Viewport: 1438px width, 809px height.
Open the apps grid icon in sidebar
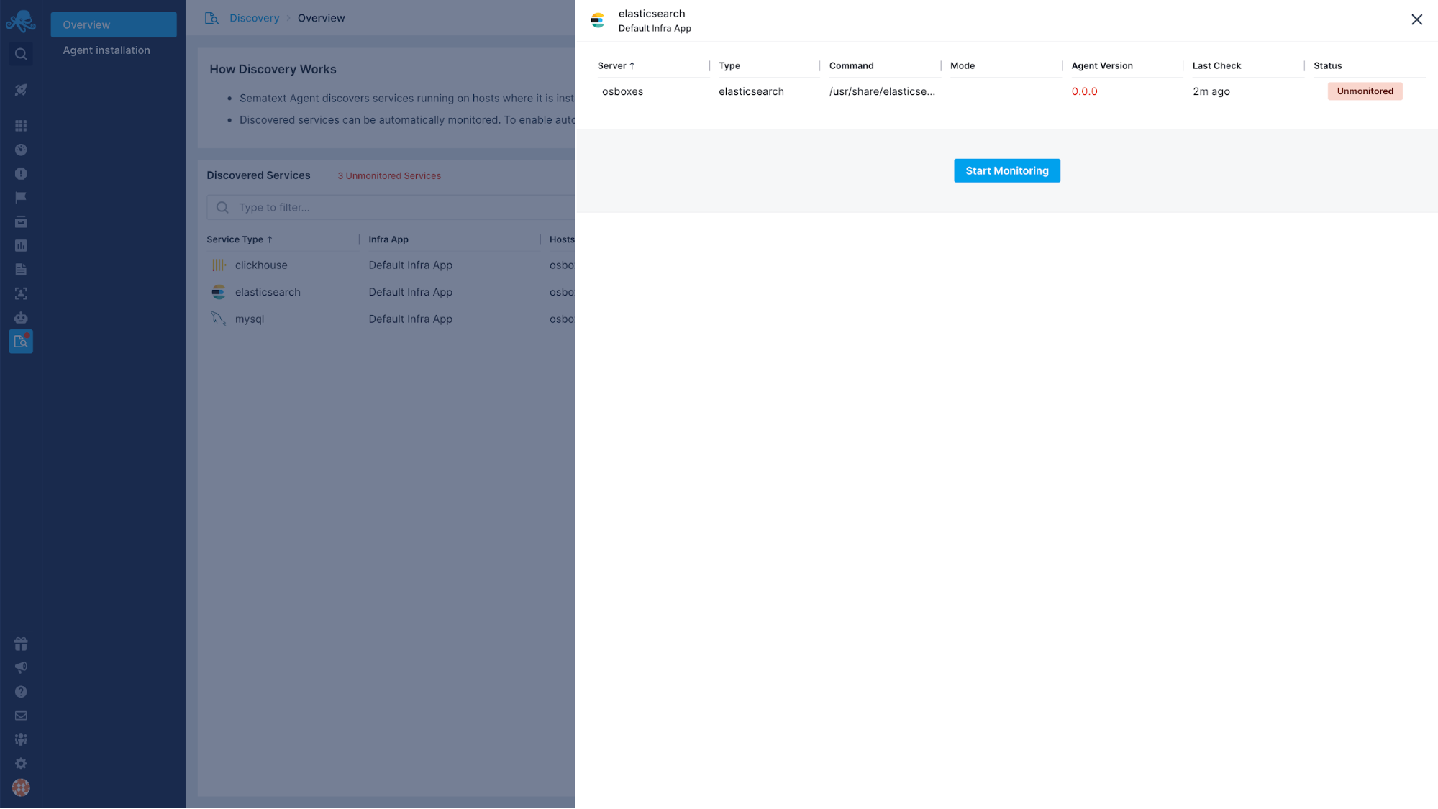pos(21,126)
